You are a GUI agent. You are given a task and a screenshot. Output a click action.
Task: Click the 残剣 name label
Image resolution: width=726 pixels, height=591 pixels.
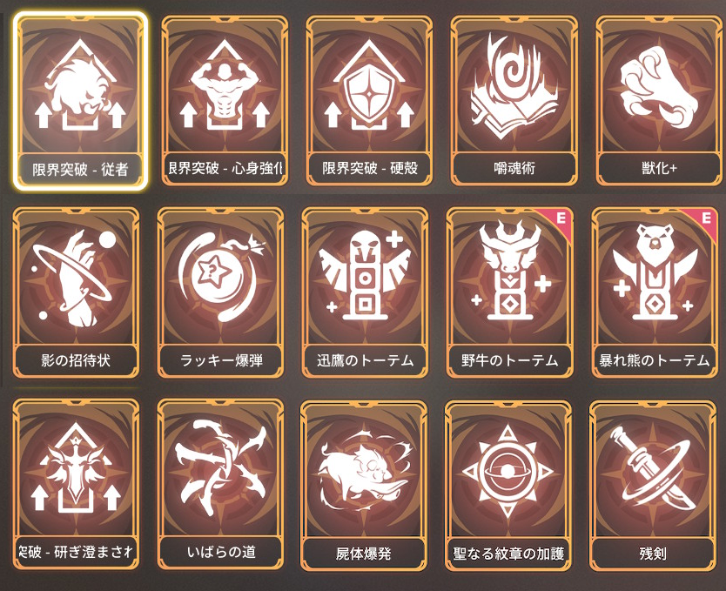tap(653, 553)
